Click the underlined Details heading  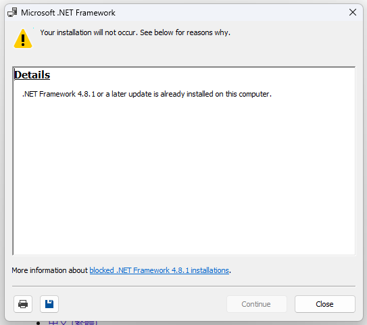click(x=32, y=75)
